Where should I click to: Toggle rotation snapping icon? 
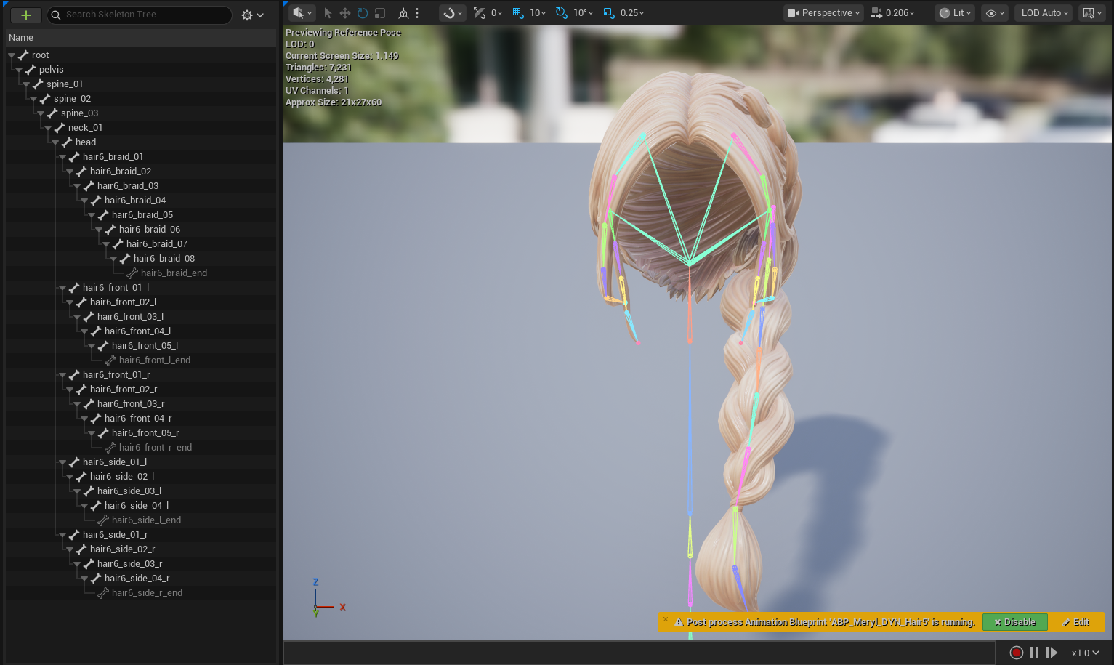pyautogui.click(x=562, y=13)
